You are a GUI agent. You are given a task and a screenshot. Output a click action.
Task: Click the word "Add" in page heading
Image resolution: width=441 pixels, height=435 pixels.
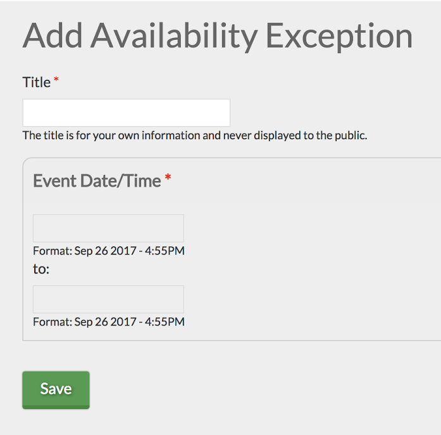[x=53, y=36]
